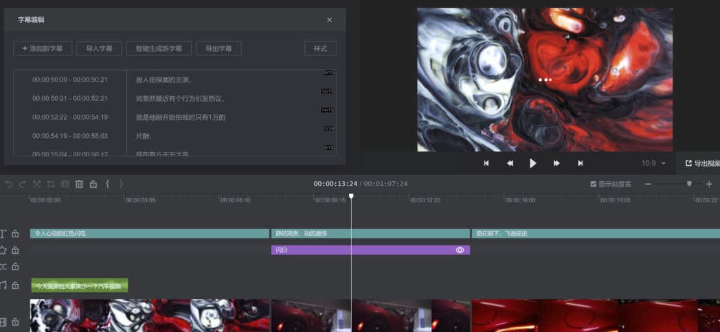Click the undo arrow in timeline toolbar
Viewport: 720px width, 332px height.
coord(9,184)
